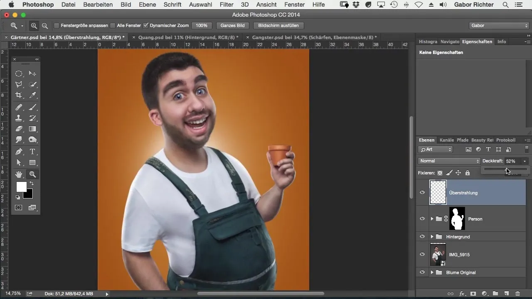Create a new layer icon
This screenshot has height=299, width=532.
pos(507,294)
